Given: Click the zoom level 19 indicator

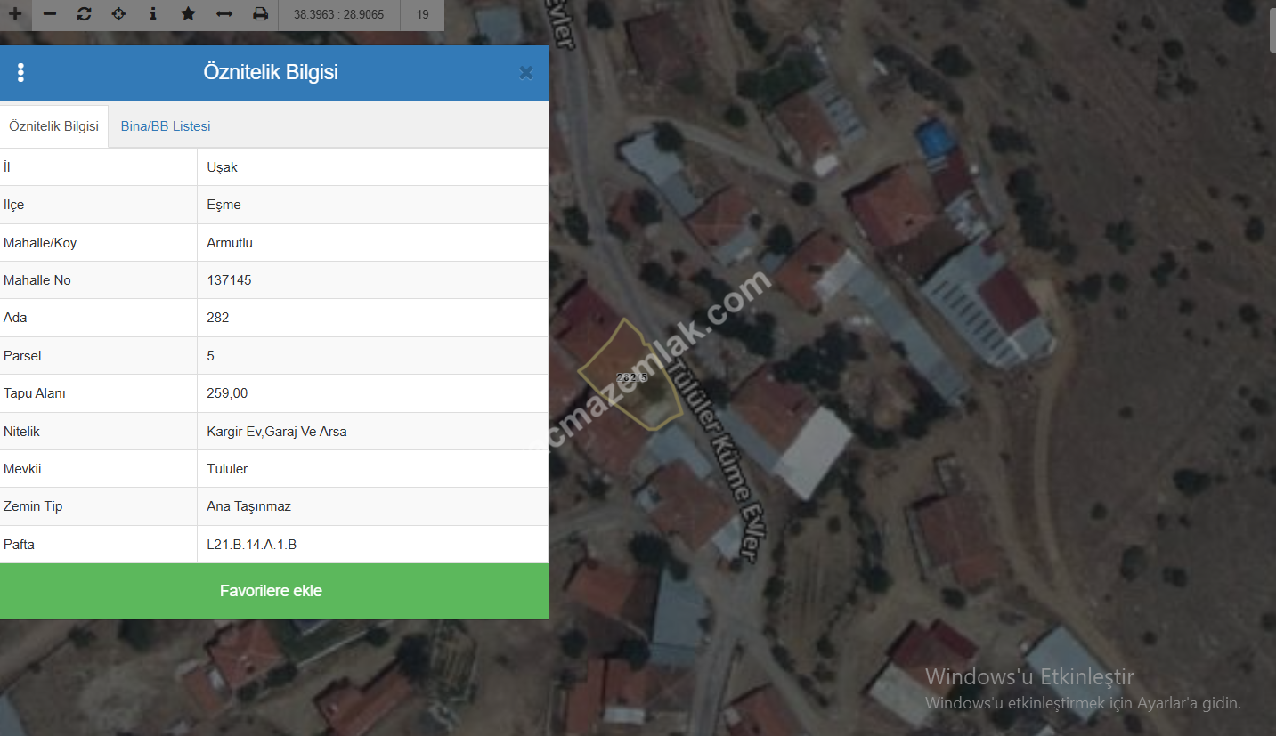Looking at the screenshot, I should 422,14.
